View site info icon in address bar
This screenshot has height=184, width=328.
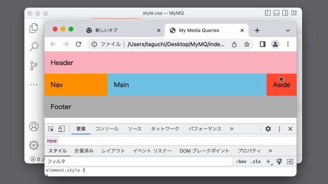click(x=94, y=44)
